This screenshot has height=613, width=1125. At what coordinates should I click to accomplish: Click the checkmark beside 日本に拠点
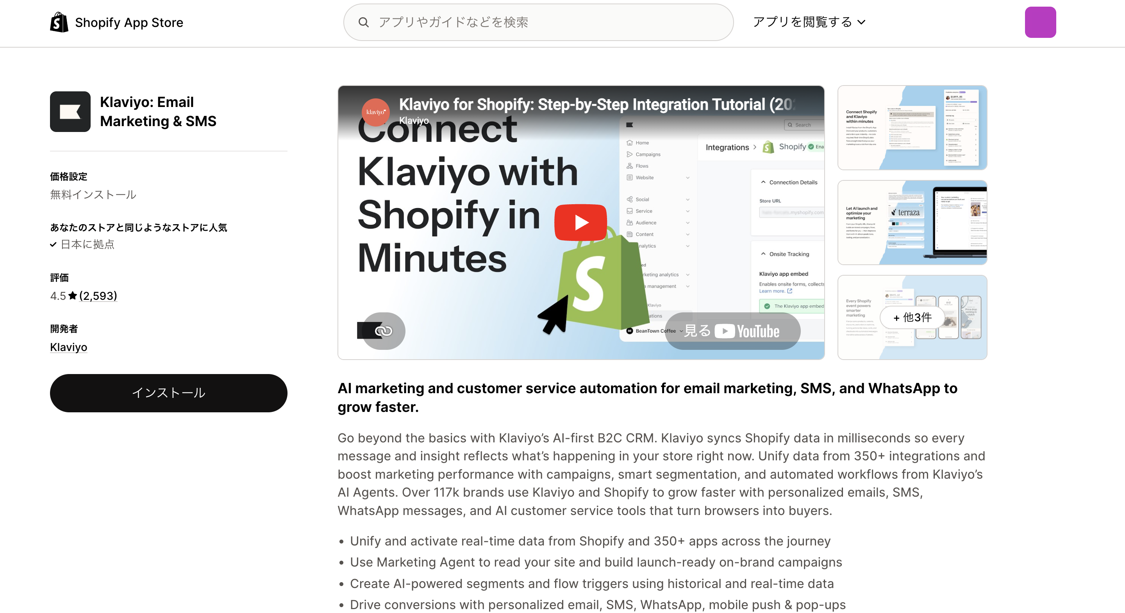point(53,244)
